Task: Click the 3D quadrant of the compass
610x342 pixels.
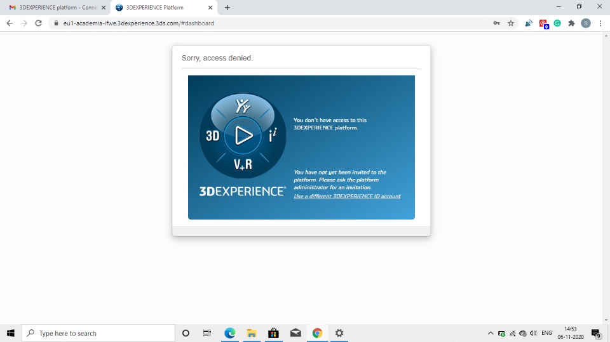Action: pyautogui.click(x=212, y=136)
